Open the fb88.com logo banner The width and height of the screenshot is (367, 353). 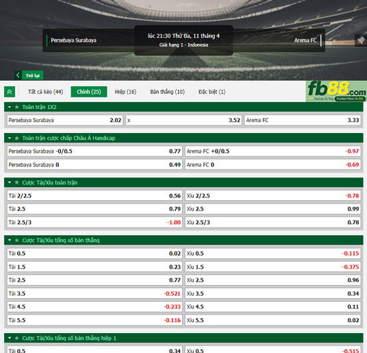tap(336, 91)
